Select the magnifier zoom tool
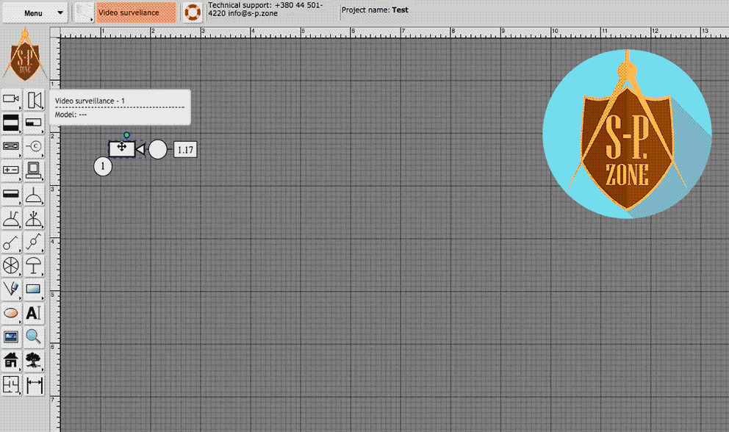This screenshot has height=432, width=729. 34,336
